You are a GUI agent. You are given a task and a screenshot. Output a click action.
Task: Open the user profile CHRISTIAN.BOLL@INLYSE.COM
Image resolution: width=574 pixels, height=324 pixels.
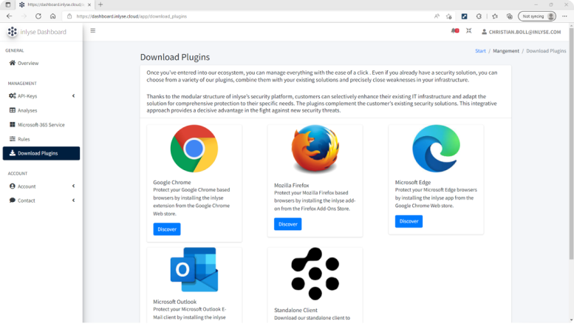pyautogui.click(x=522, y=32)
